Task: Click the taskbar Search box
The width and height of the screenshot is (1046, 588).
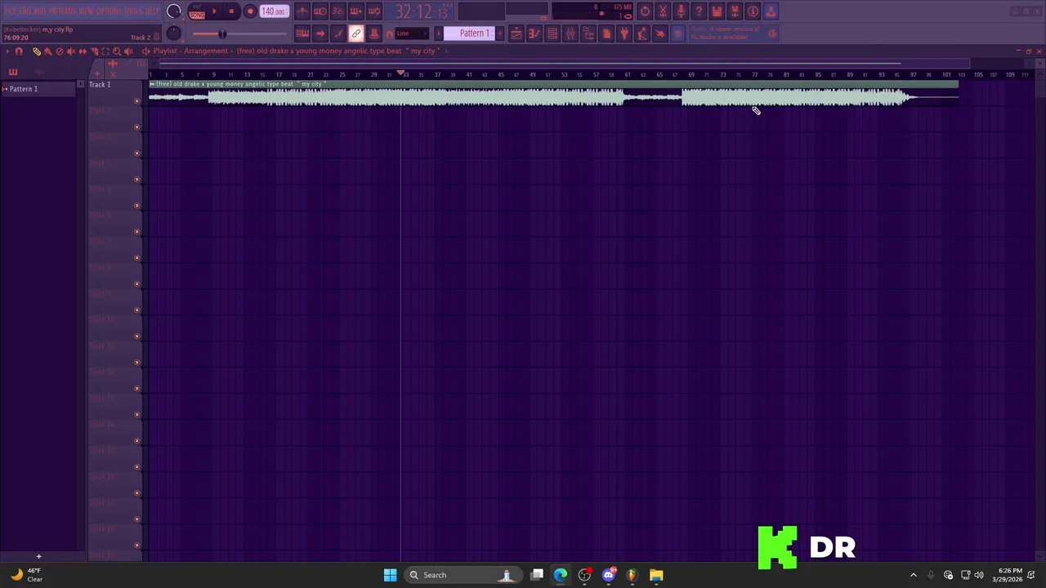Action: click(463, 575)
